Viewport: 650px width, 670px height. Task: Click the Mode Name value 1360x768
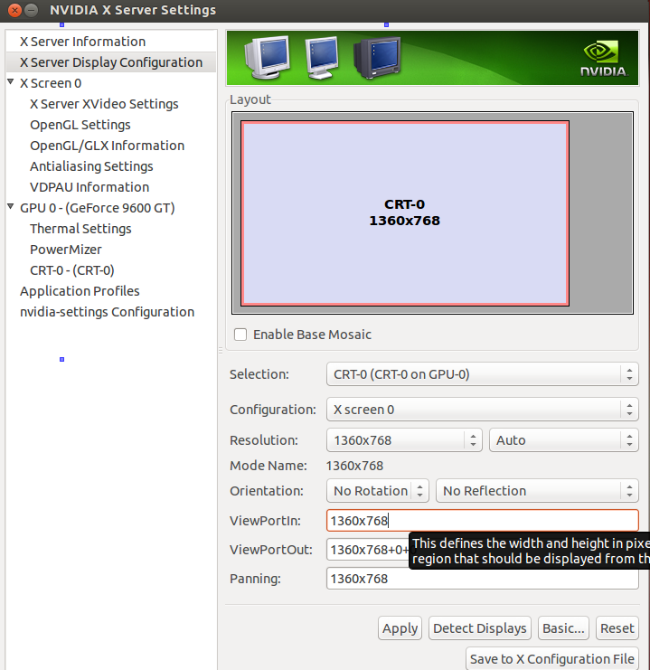[354, 466]
